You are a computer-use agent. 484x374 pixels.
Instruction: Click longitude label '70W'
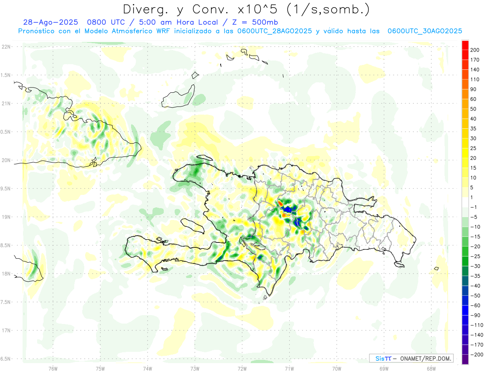[x=336, y=369]
